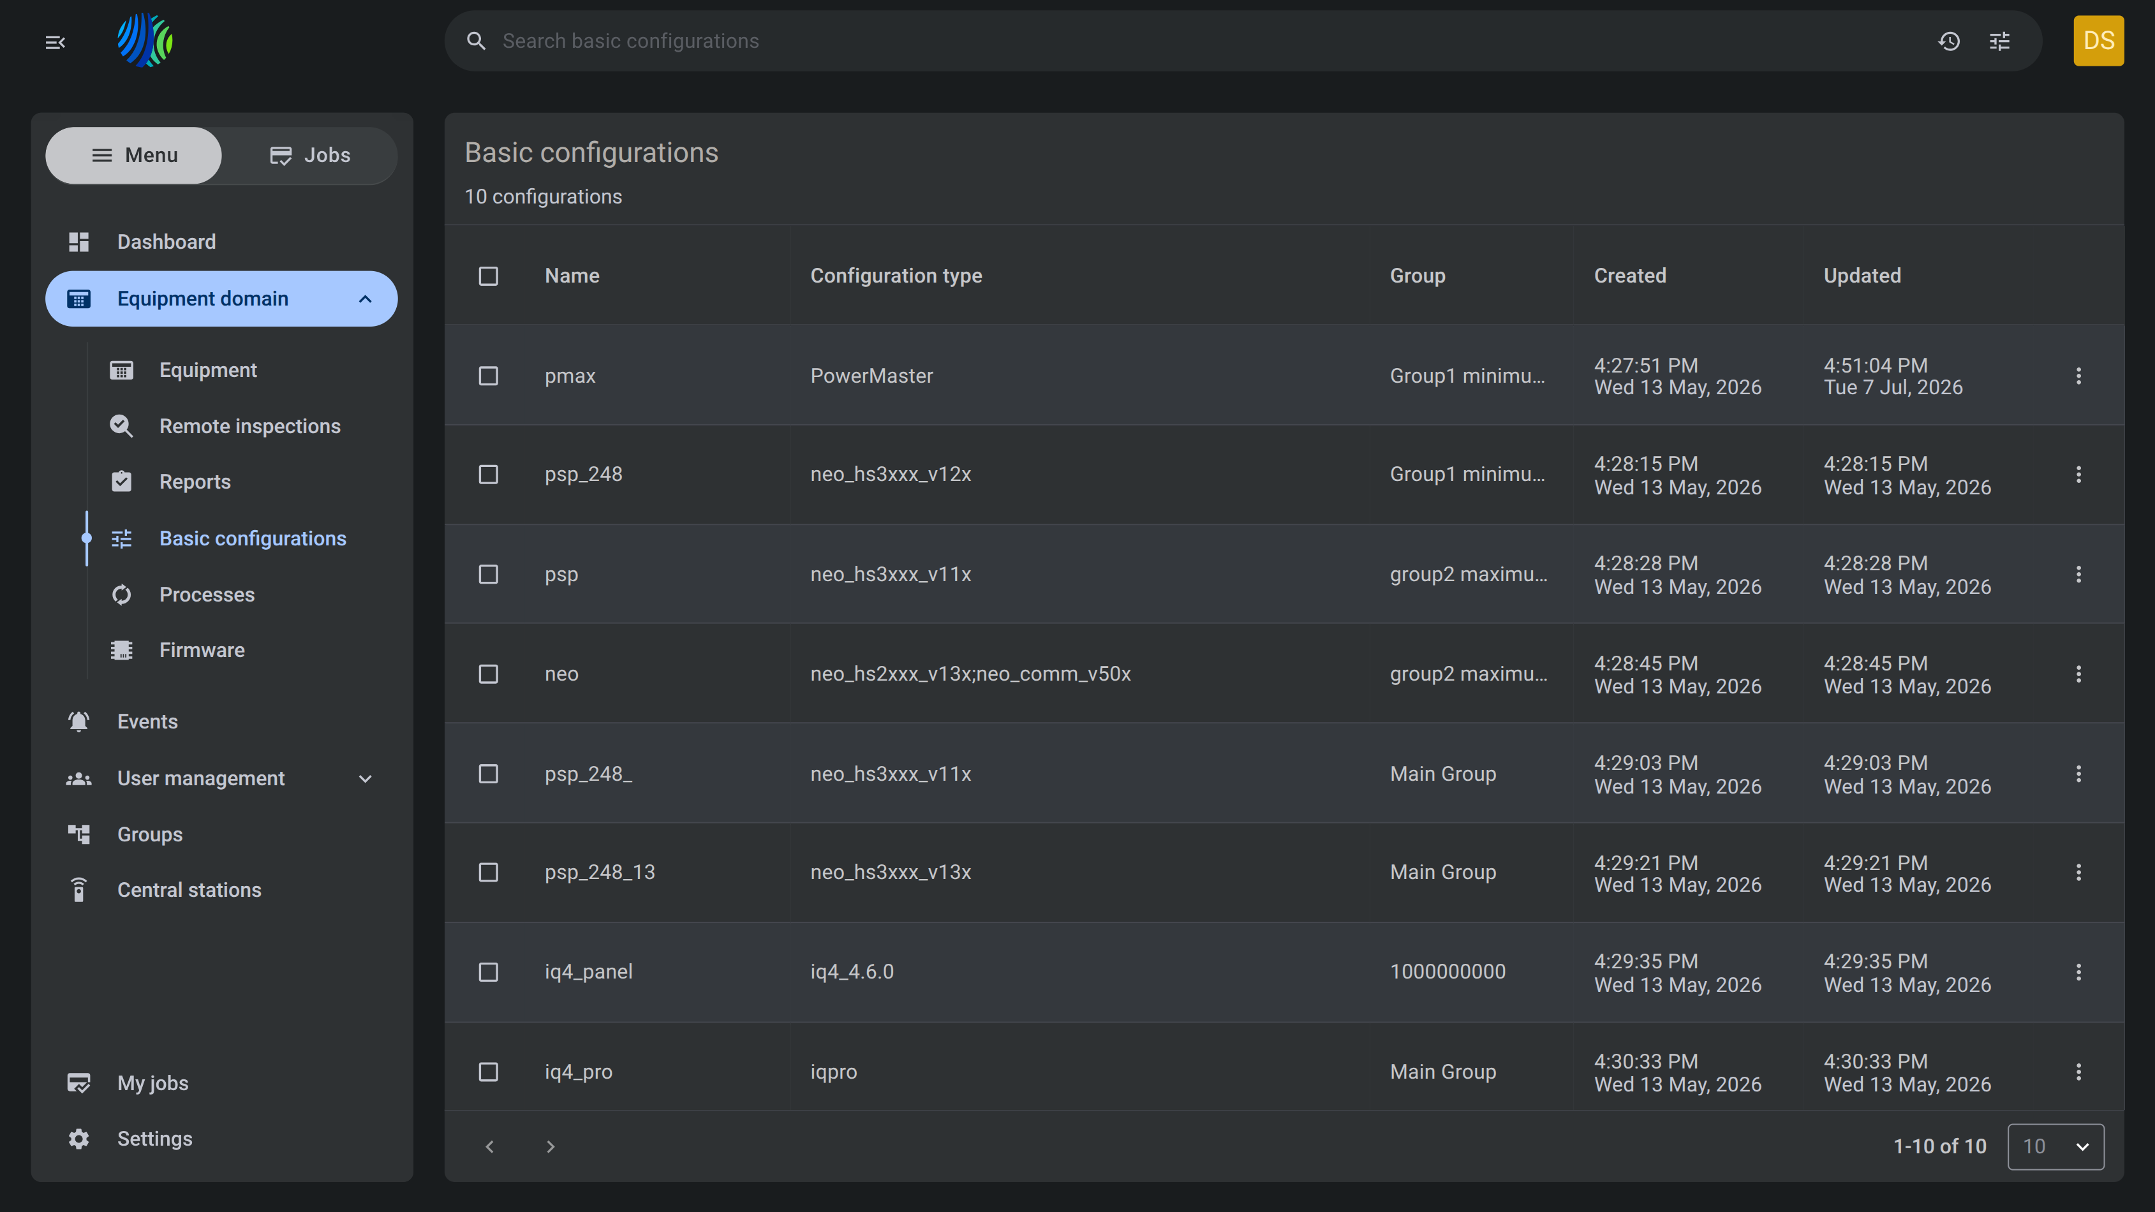Click the neo_hs3xxx_v12x type cell
Viewport: 2155px width, 1212px height.
pos(890,474)
